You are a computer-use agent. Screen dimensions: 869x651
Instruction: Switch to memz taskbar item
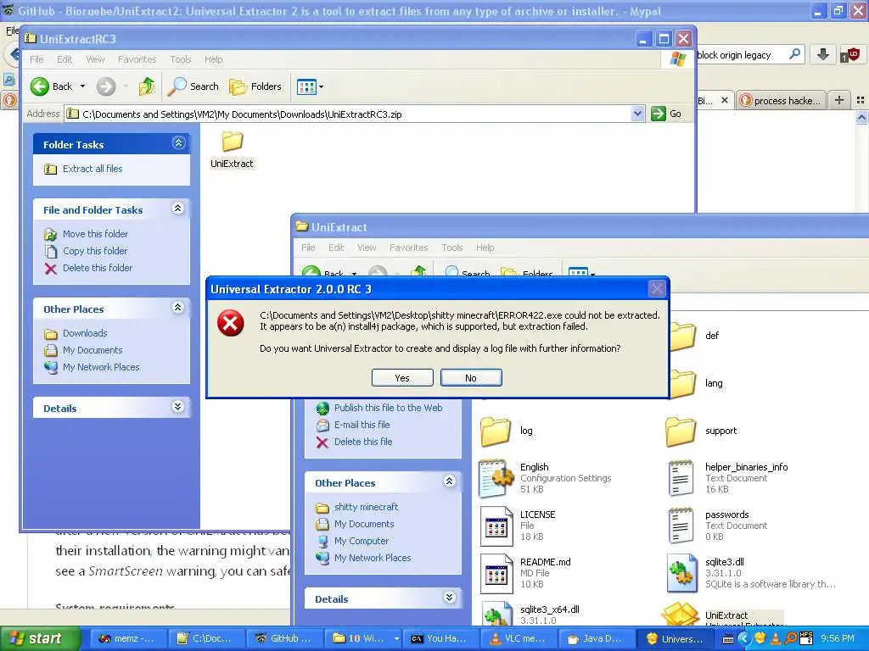click(x=127, y=638)
